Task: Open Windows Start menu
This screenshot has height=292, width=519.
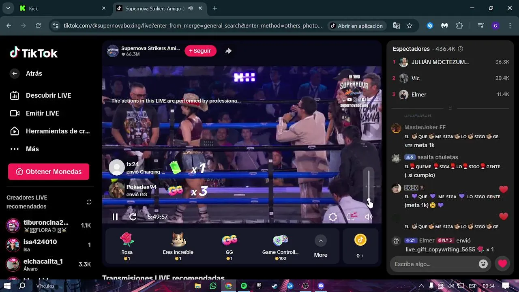Action: click(x=7, y=286)
